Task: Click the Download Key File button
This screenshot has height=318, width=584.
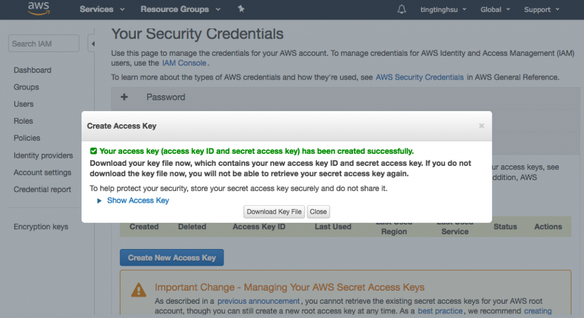Action: [x=274, y=211]
